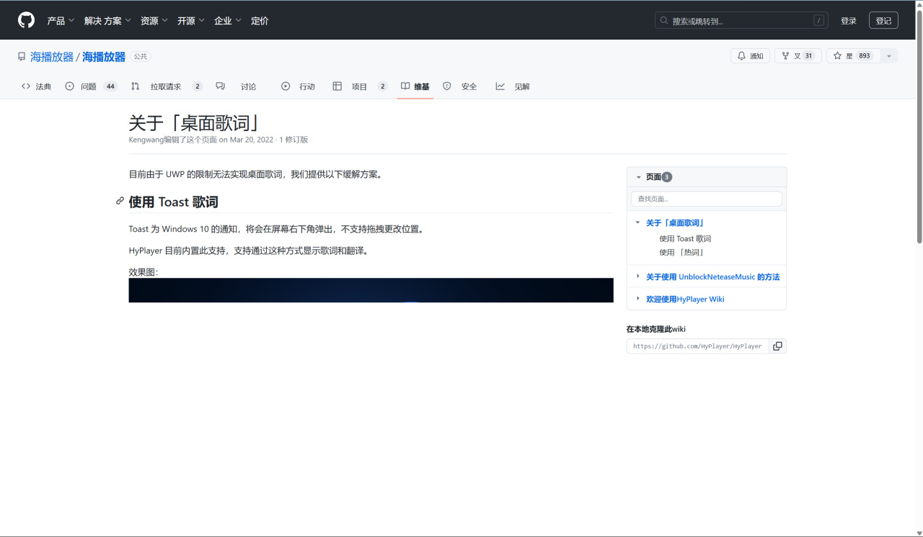Open 关于使用 UnblockNeteaseMusic 的方法 page
Screen dimensions: 923x537
point(712,277)
